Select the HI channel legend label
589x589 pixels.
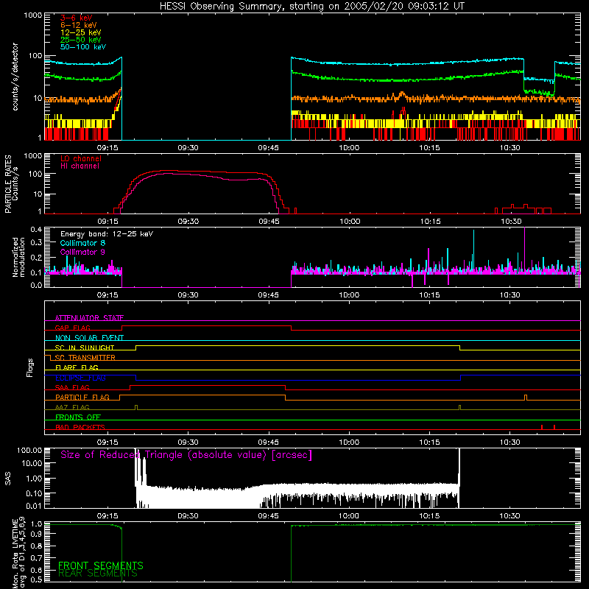coord(80,166)
